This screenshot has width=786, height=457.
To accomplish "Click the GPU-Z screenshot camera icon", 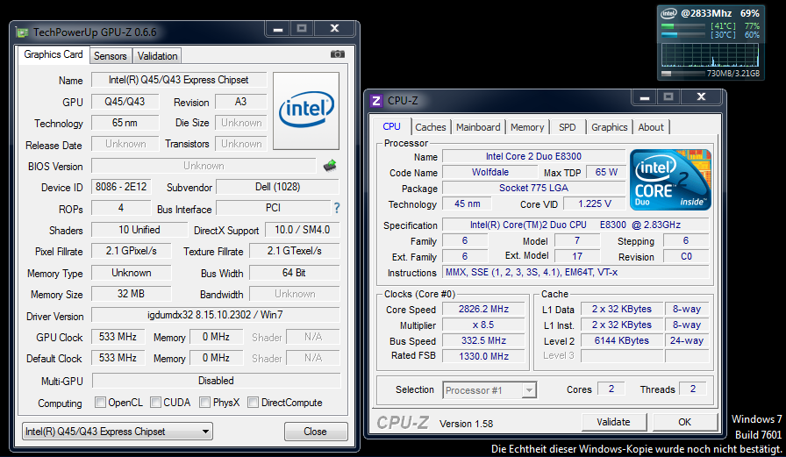I will [x=338, y=54].
